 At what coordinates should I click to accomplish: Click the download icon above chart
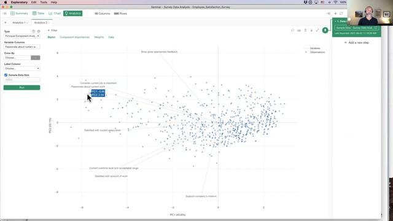click(x=311, y=30)
